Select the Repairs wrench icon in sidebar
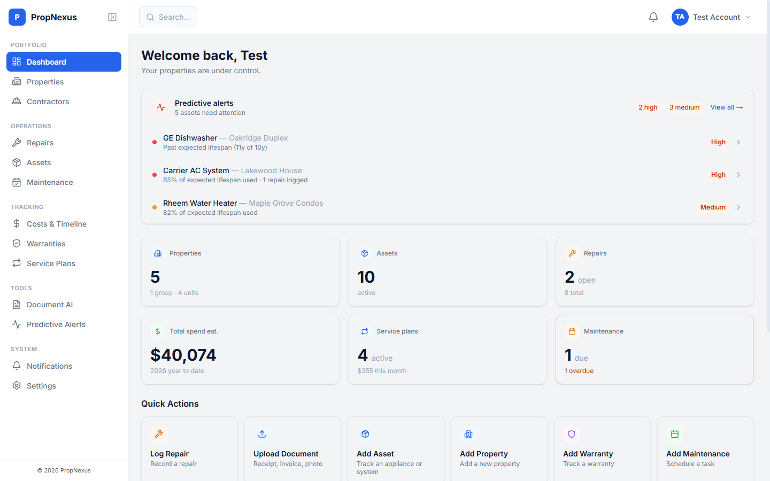This screenshot has height=481, width=770. [18, 142]
